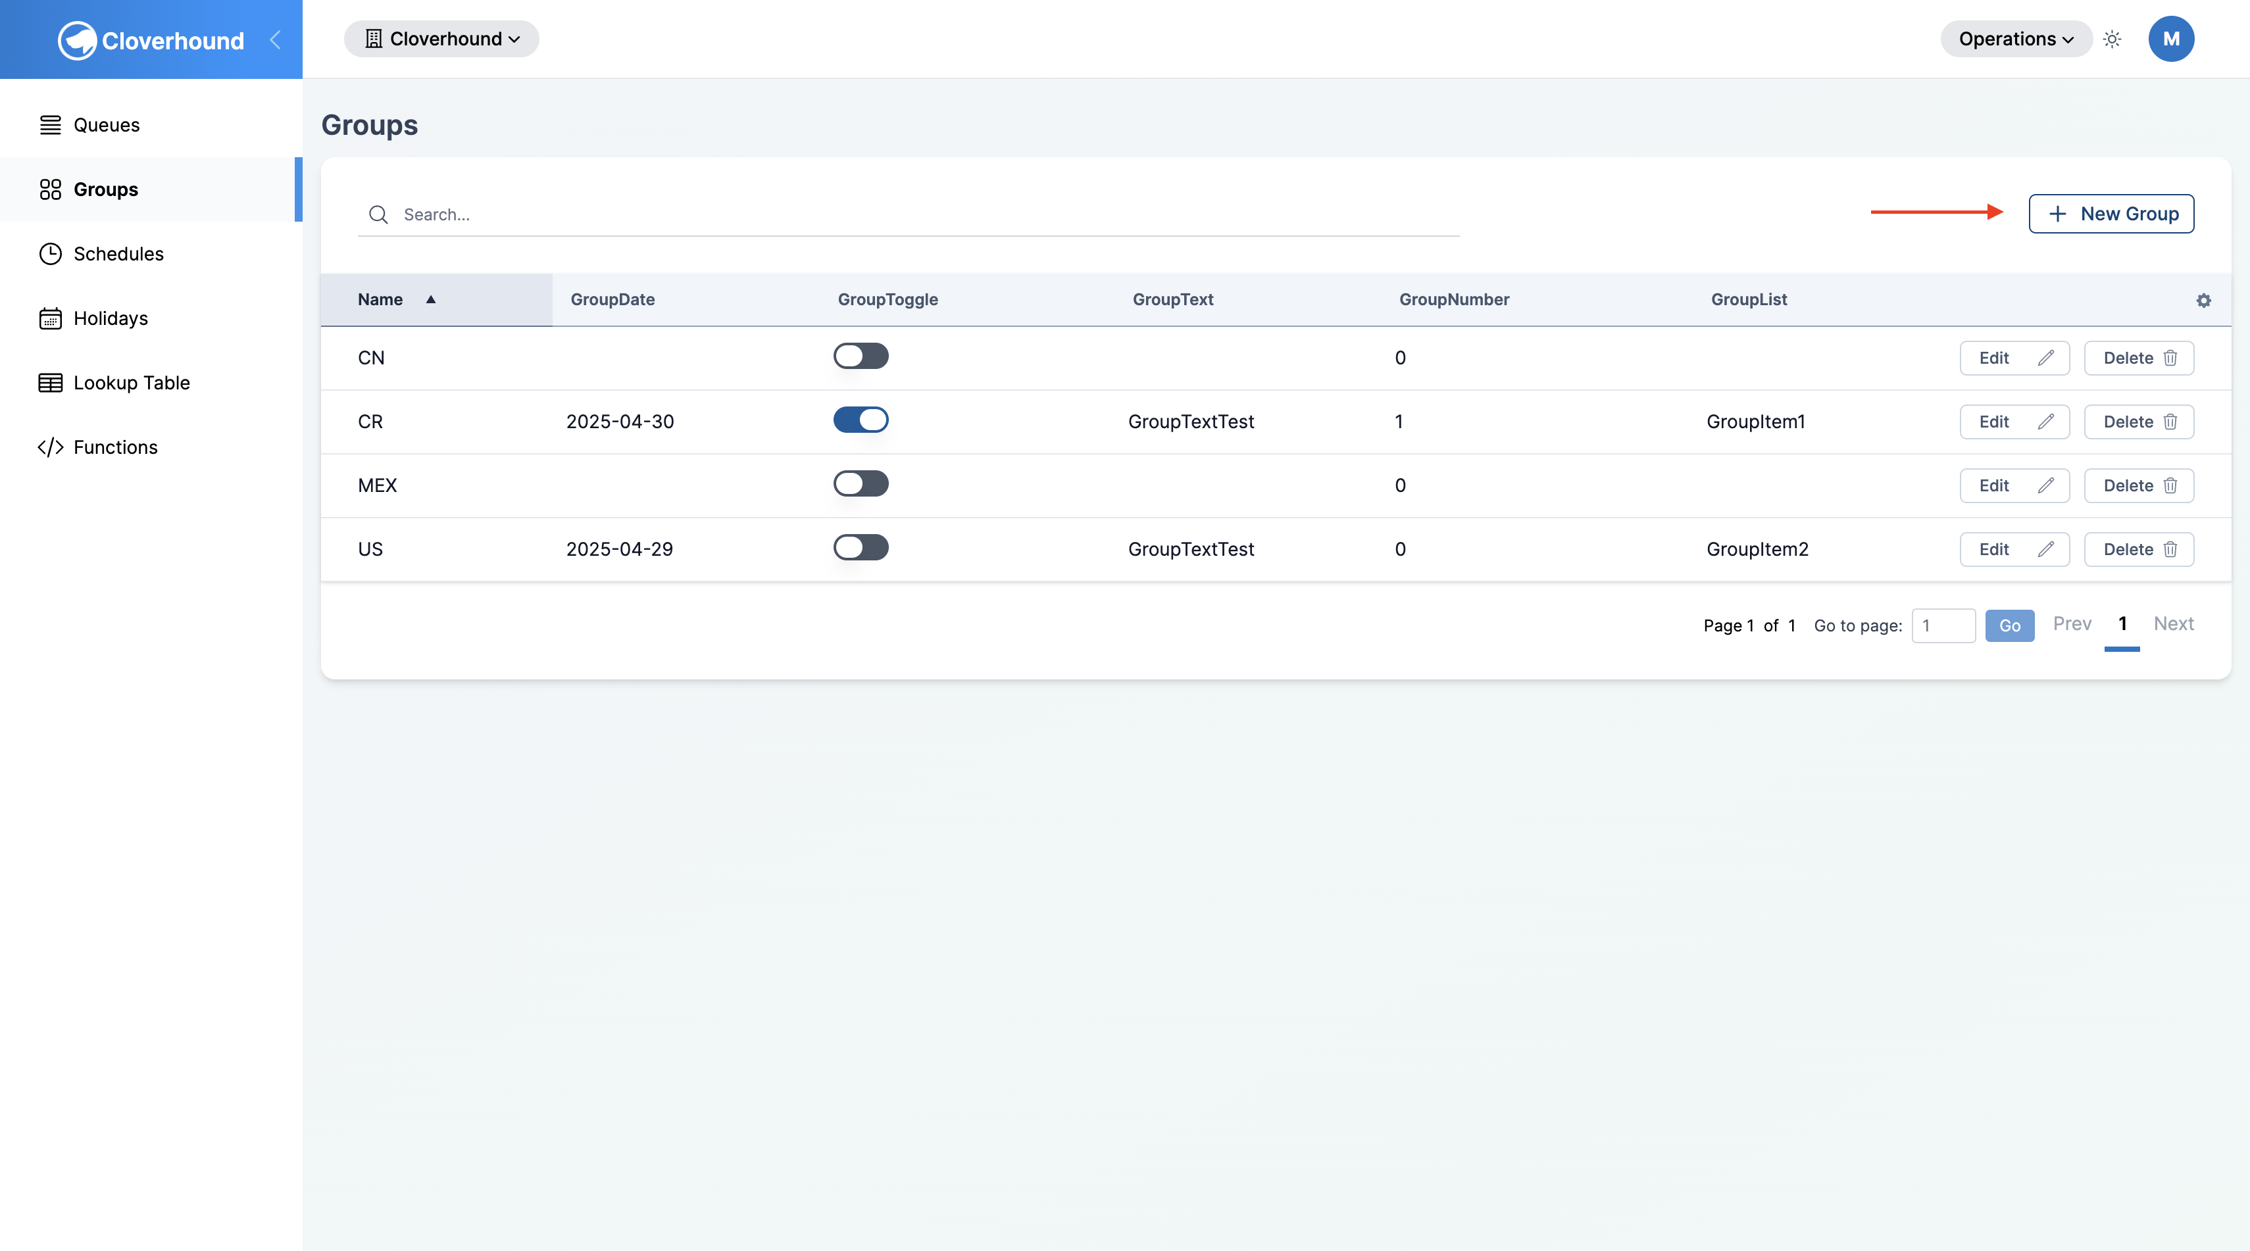Click the GroupToggle column header

coord(888,299)
